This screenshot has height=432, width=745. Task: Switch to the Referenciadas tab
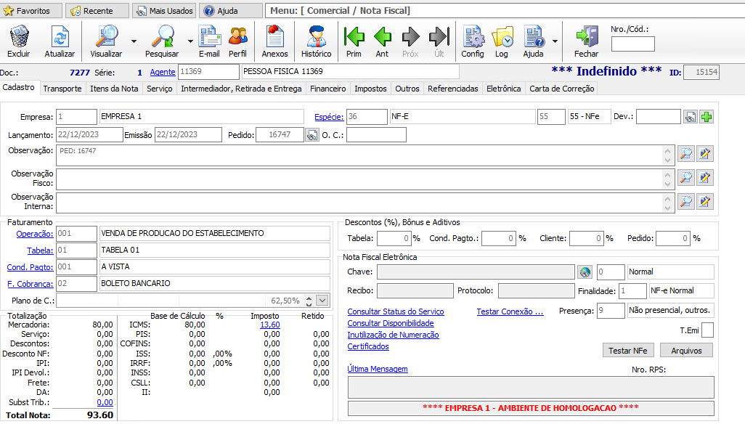(453, 89)
